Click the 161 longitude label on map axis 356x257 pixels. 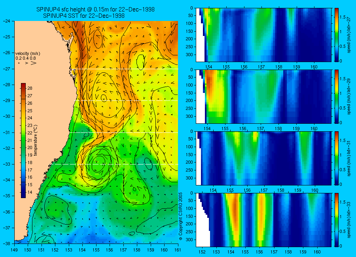coord(178,250)
